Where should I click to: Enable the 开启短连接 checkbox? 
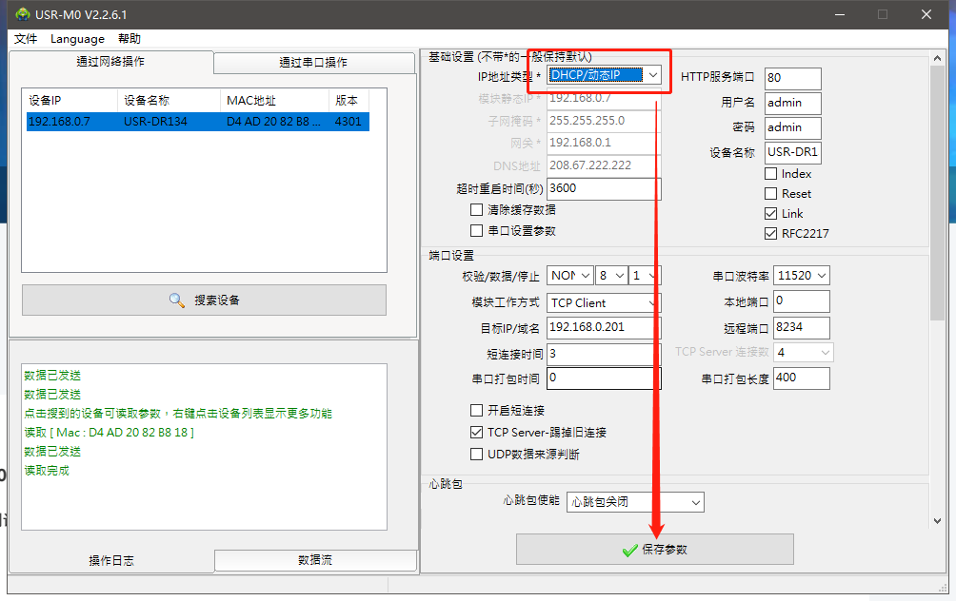point(477,411)
